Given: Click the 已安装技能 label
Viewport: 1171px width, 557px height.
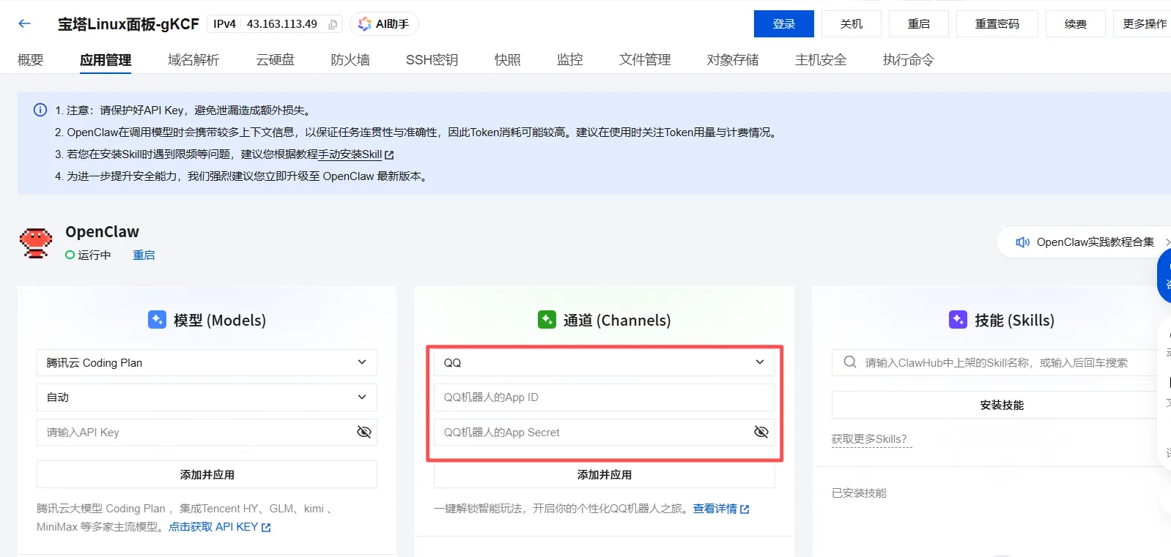Looking at the screenshot, I should pyautogui.click(x=859, y=493).
